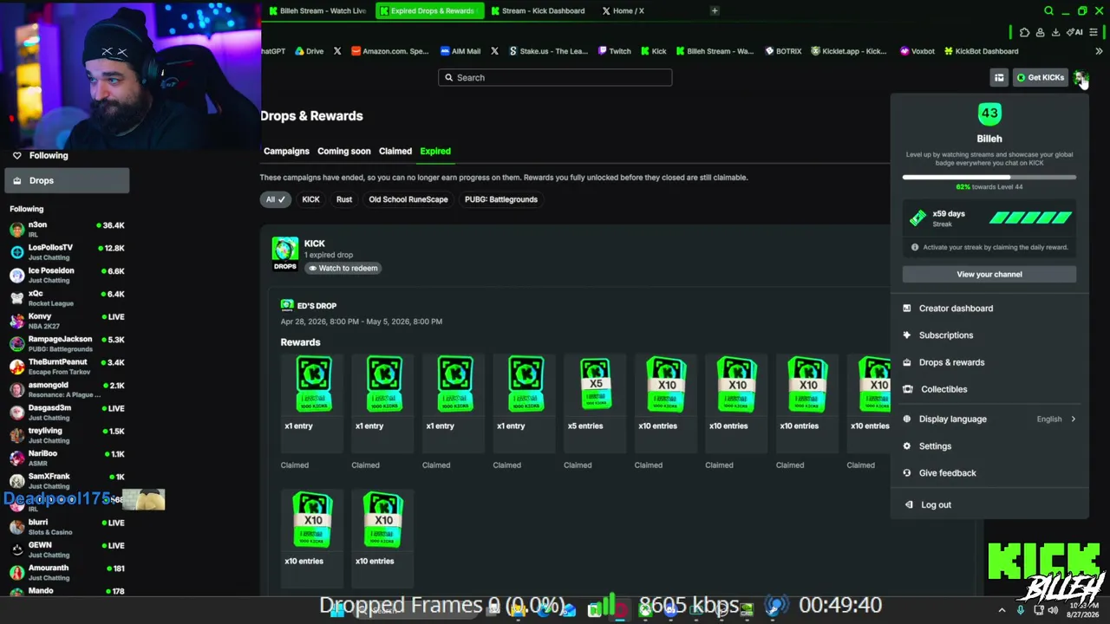Switch to Billeh Stream - Watch Live browser tab
Viewport: 1110px width, 624px height.
(317, 11)
